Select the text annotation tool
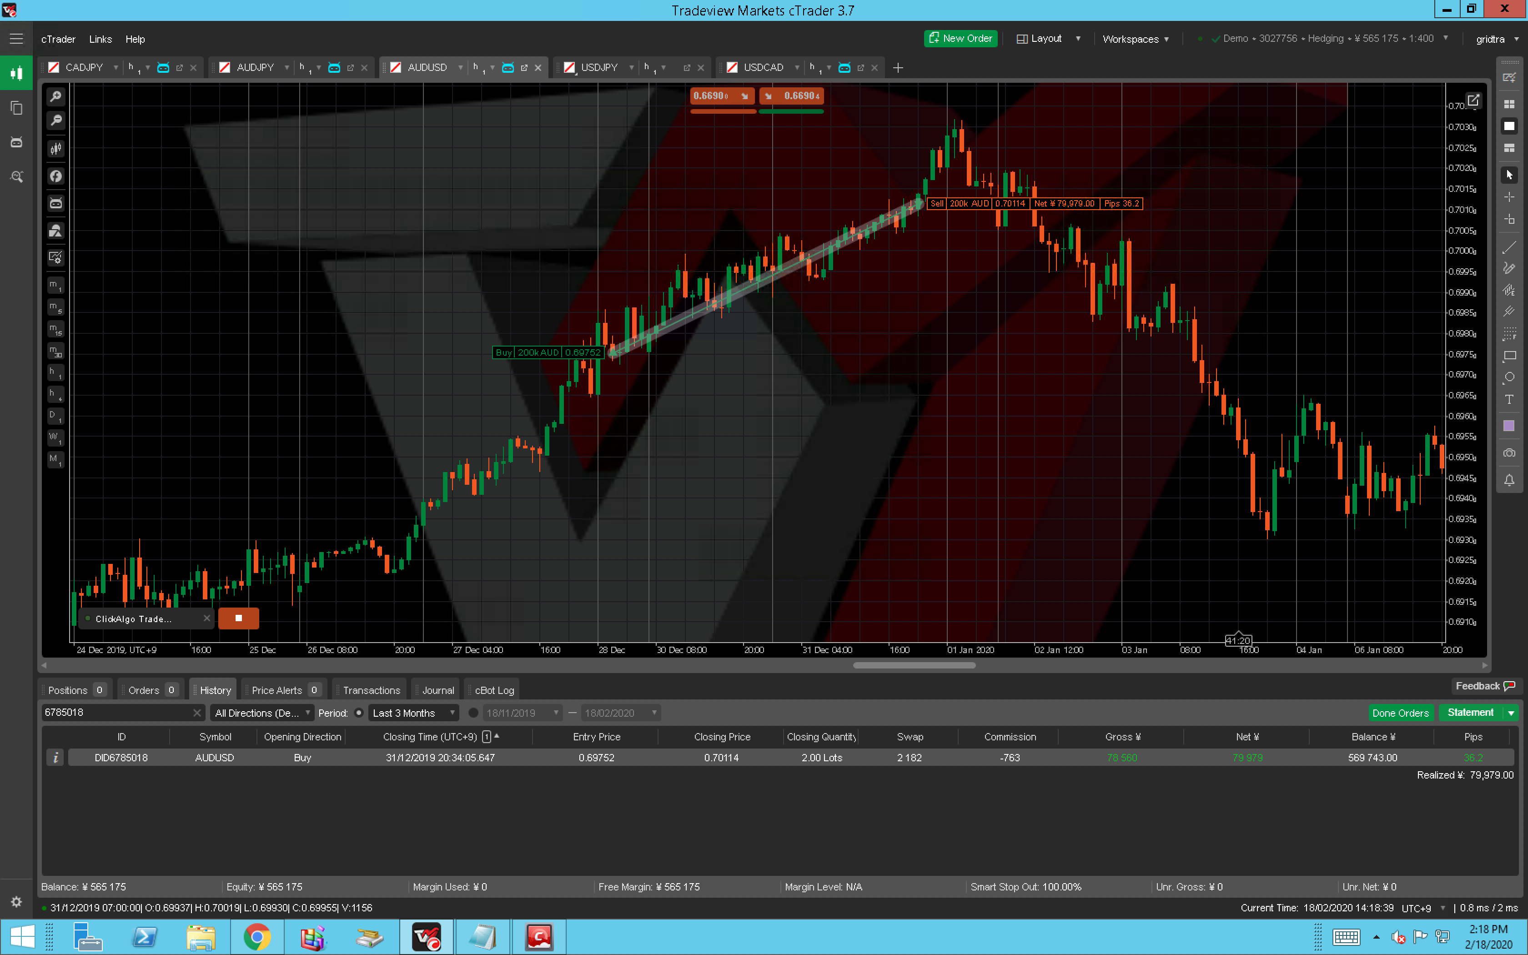1528x955 pixels. pyautogui.click(x=1509, y=399)
